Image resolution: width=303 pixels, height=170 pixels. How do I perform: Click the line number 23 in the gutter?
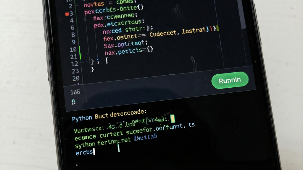(75, 71)
